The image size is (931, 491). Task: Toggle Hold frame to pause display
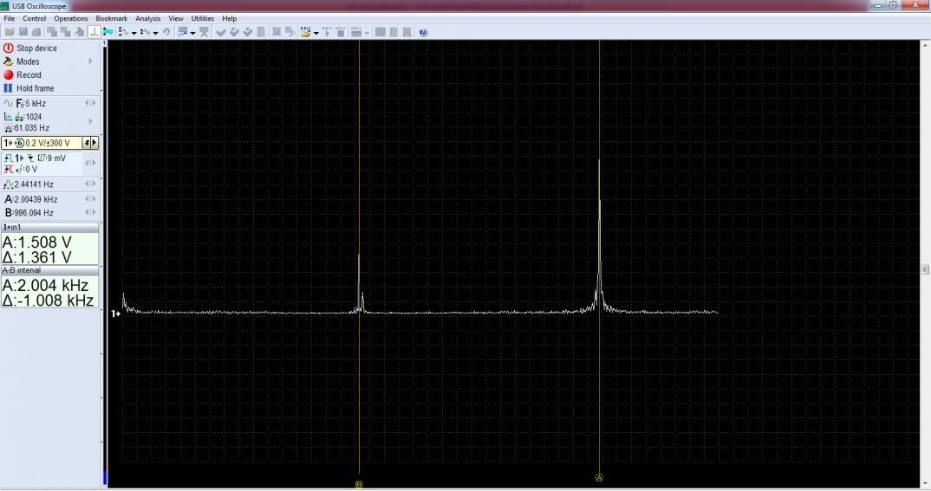(x=9, y=88)
